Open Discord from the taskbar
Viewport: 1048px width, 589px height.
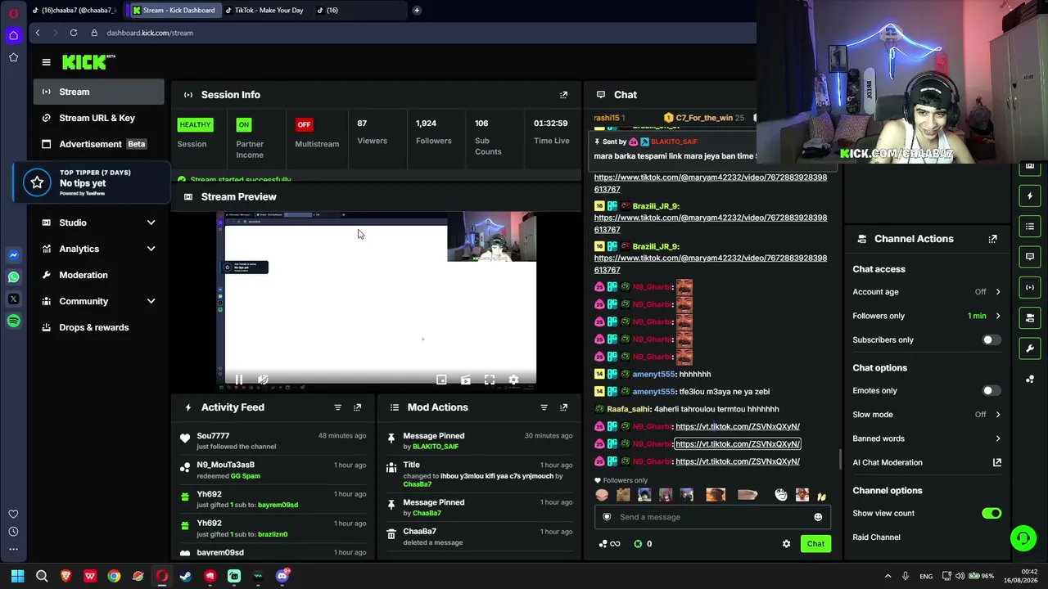(x=282, y=576)
